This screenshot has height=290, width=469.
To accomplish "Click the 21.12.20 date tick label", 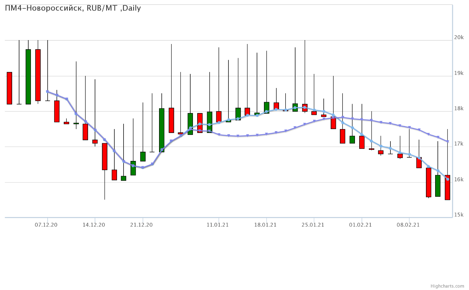I will [141, 225].
